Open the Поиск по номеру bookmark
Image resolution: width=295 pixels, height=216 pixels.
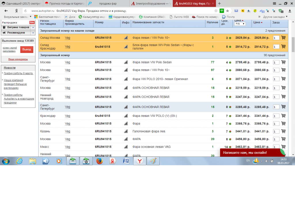(205, 17)
